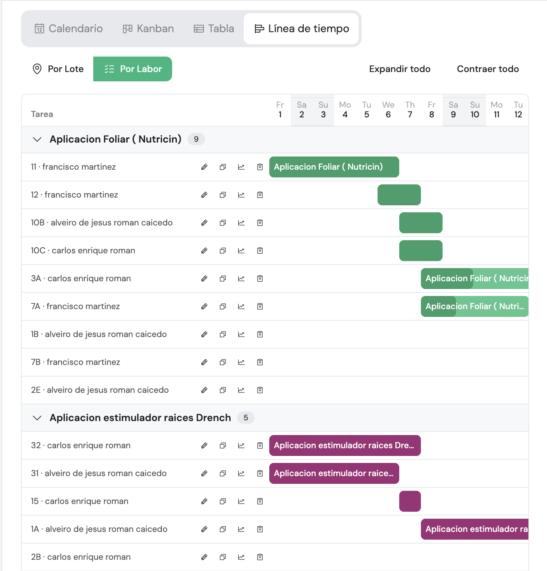Edit task row 12 · francisco martinez
This screenshot has width=547, height=571.
(x=204, y=195)
